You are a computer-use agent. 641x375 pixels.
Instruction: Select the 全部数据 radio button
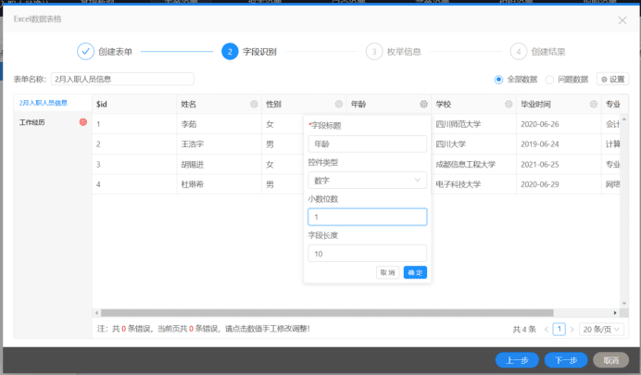[x=498, y=80]
